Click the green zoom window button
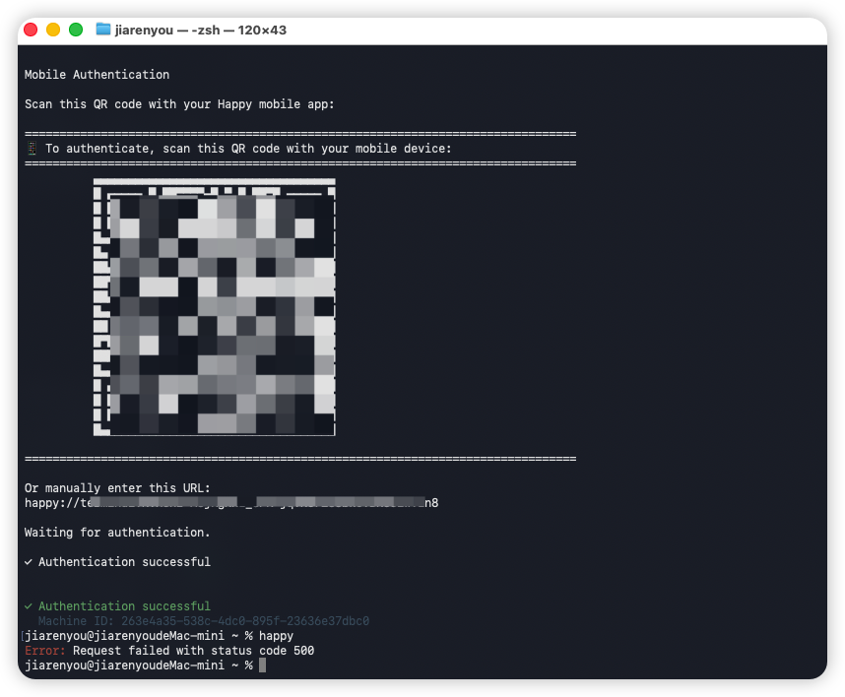Screen dimensions: 845x697 click(x=76, y=30)
